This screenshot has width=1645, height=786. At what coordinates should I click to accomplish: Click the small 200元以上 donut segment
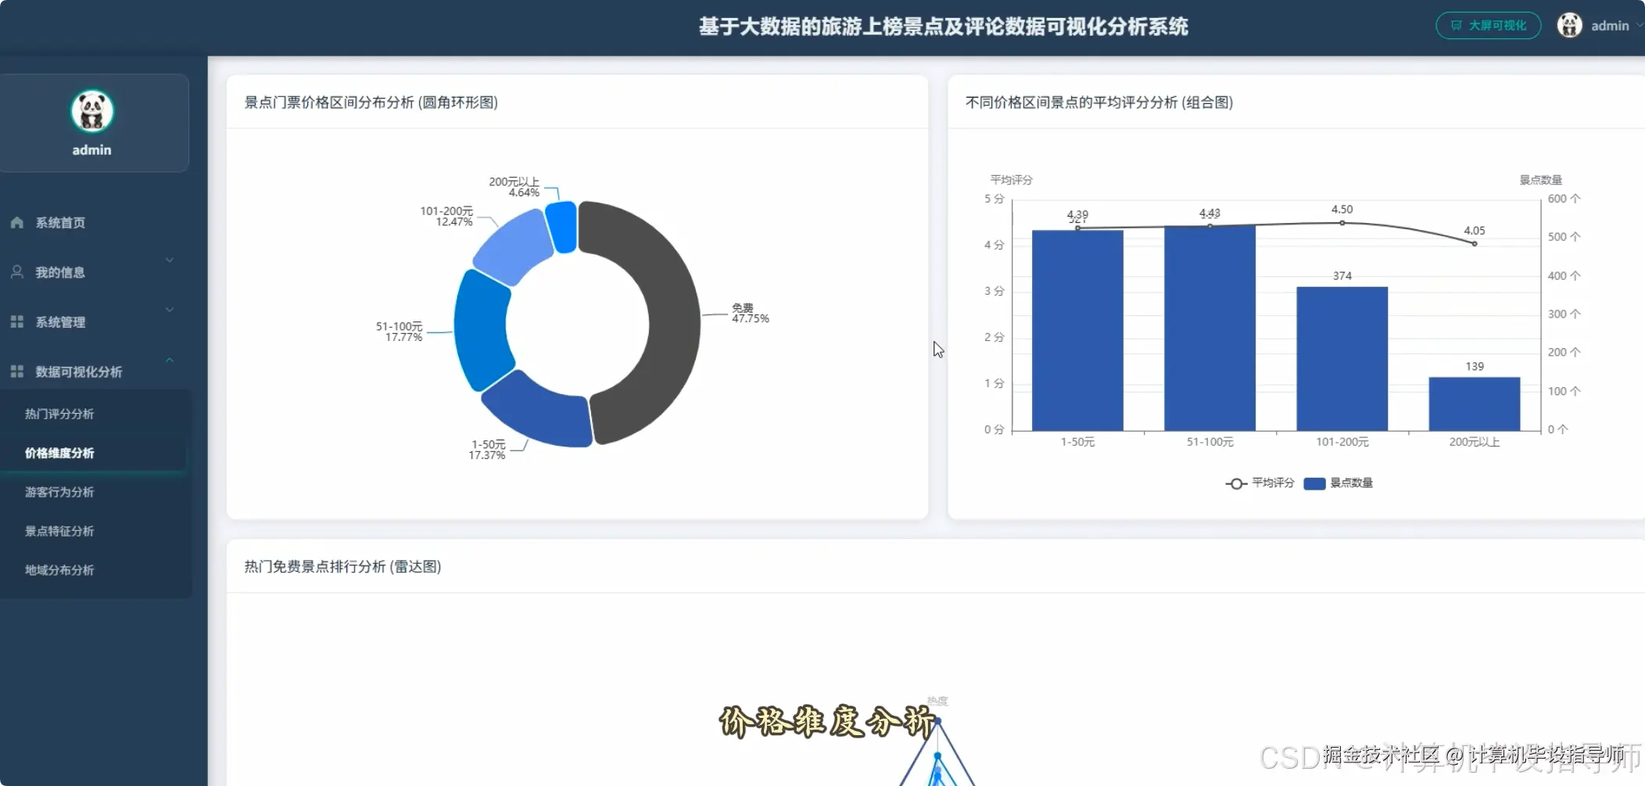point(561,226)
